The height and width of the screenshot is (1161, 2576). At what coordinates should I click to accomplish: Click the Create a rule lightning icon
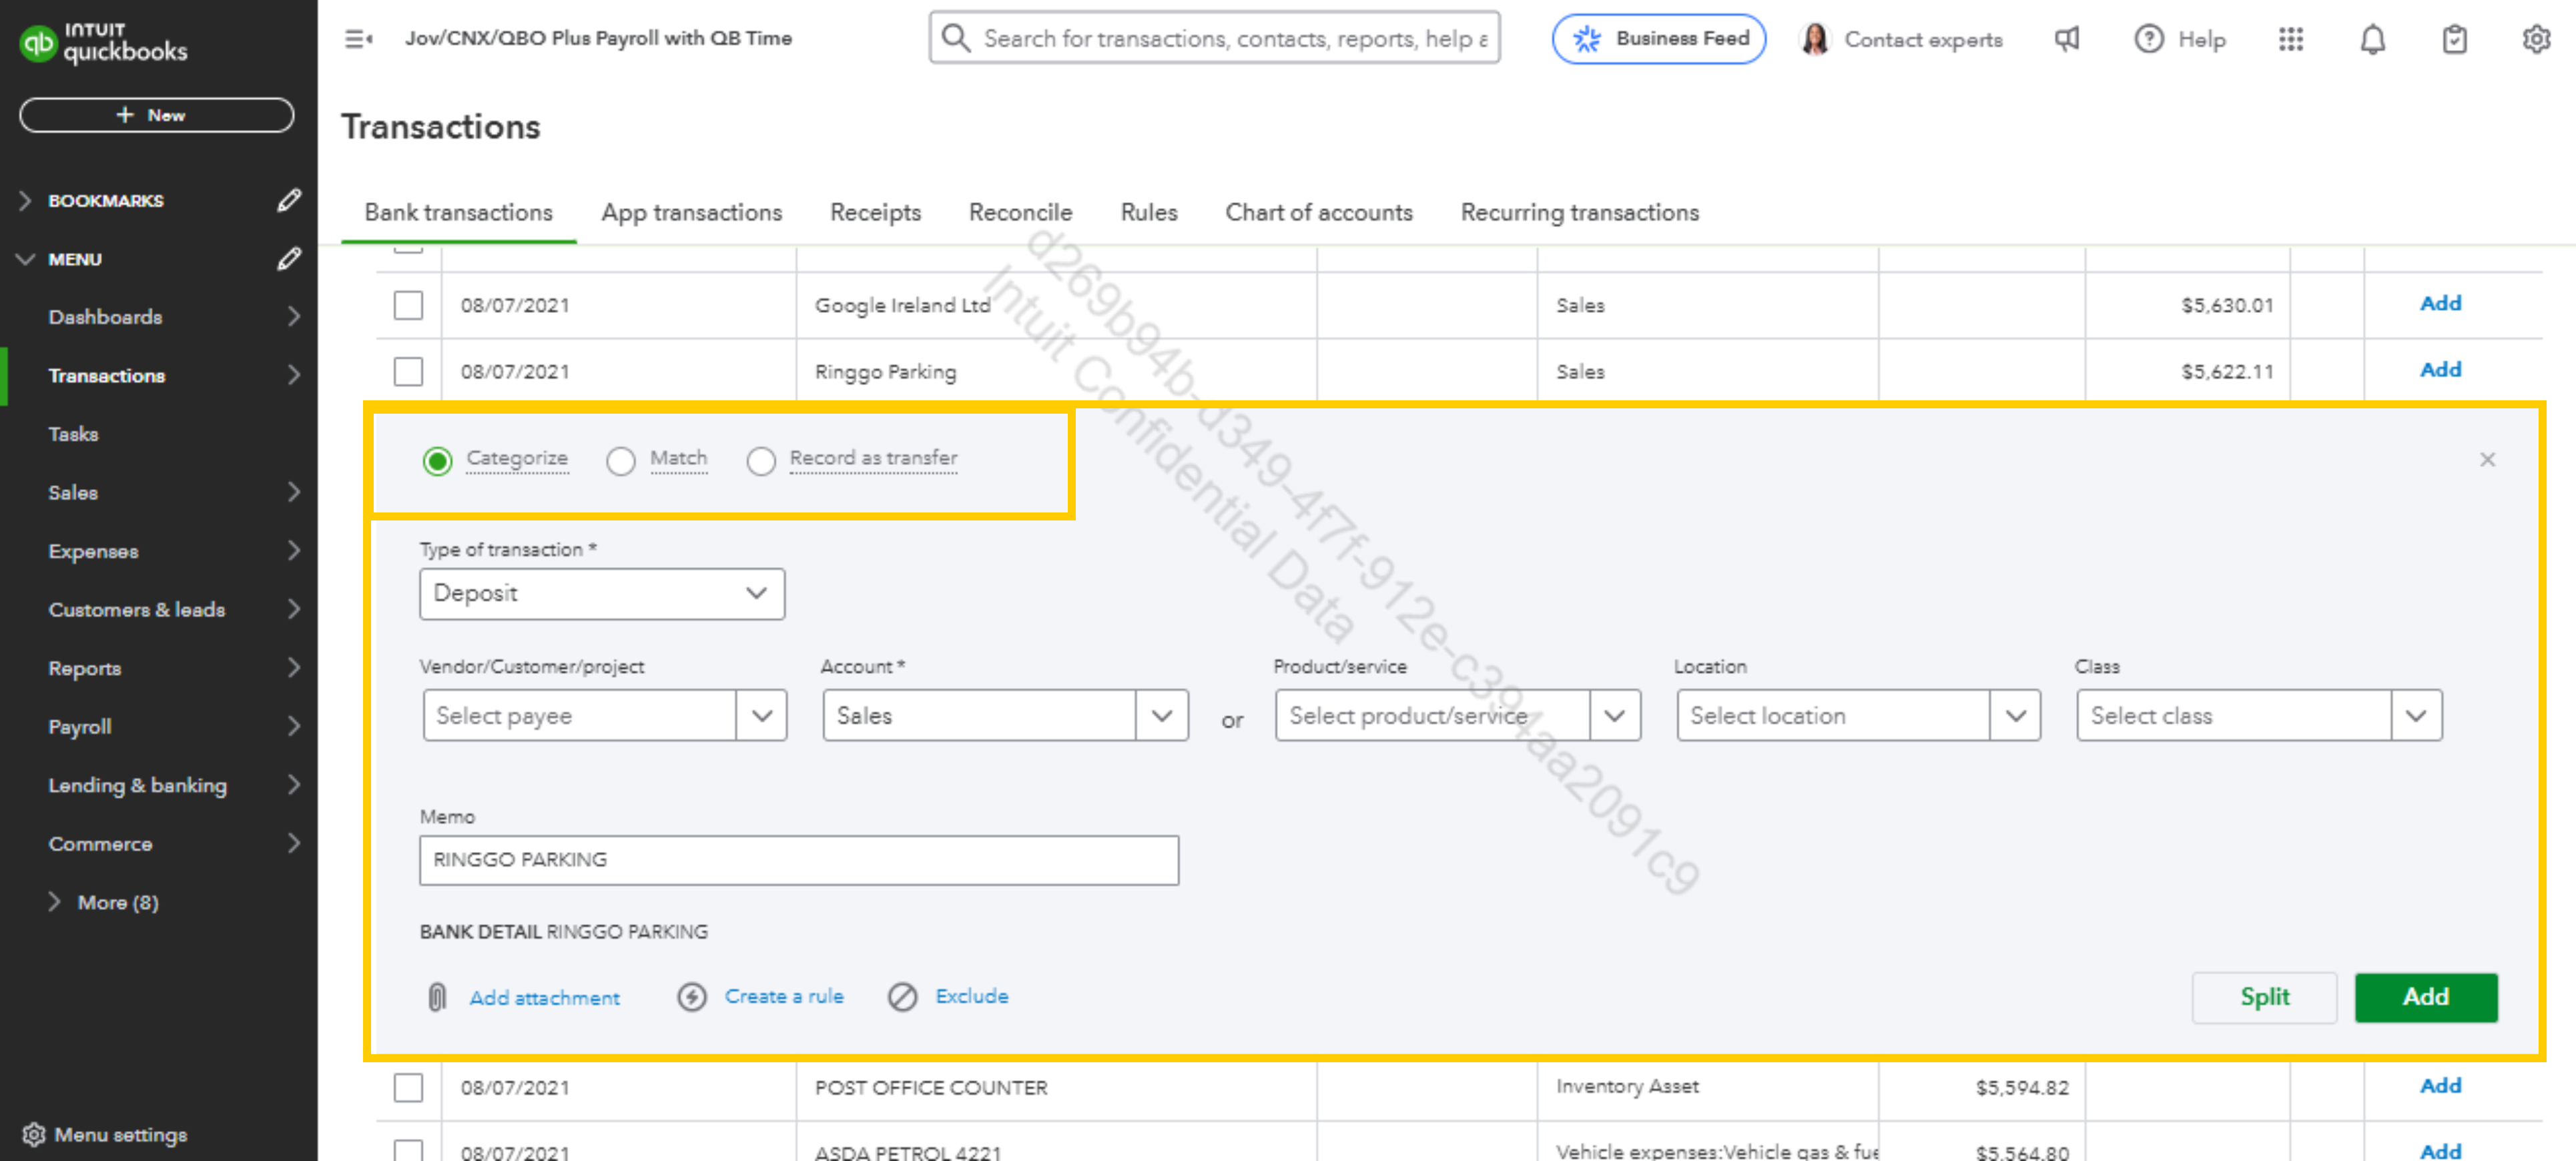pos(692,997)
